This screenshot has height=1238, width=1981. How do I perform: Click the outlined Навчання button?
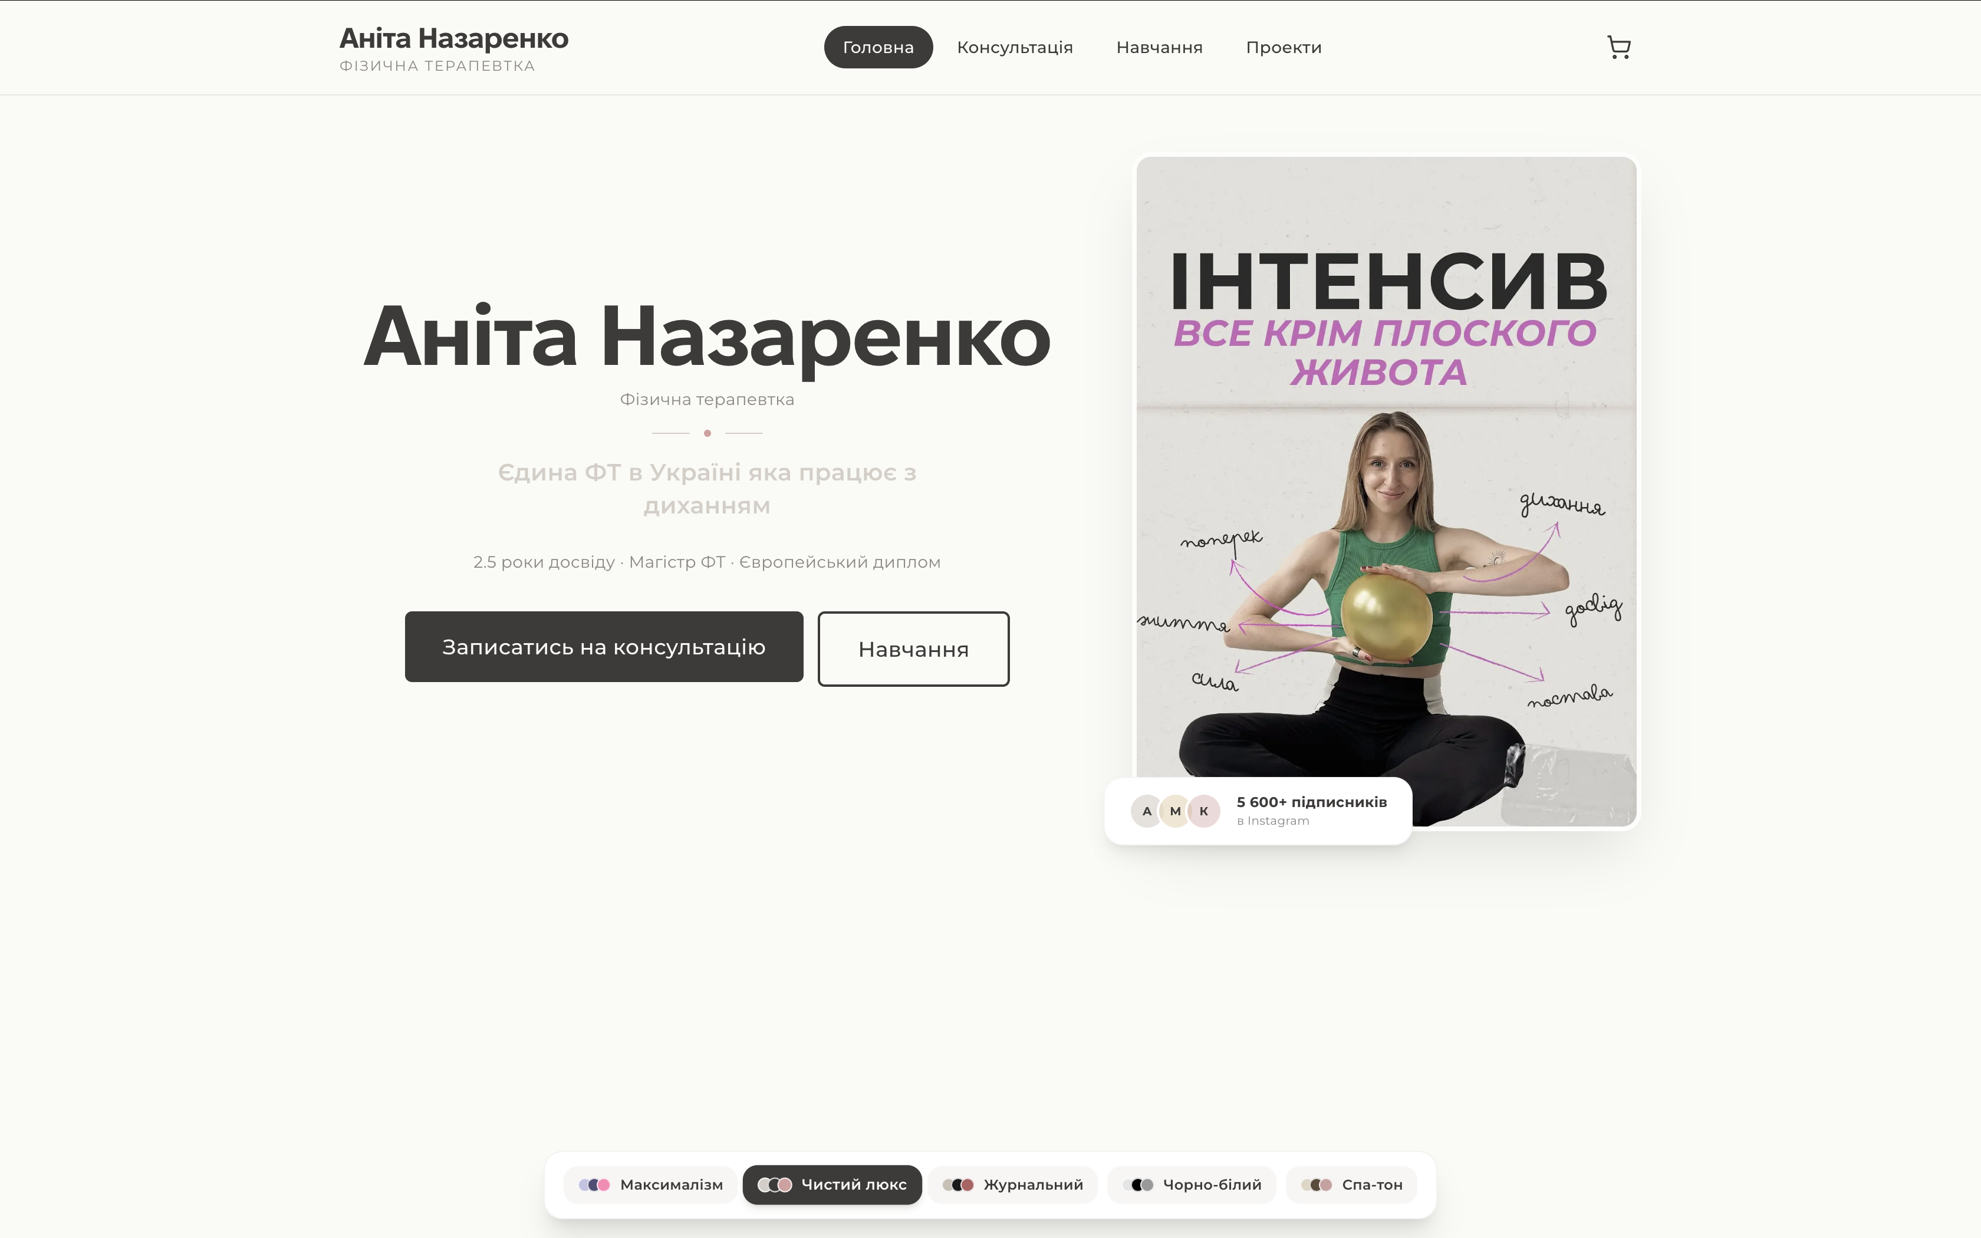[x=913, y=649]
